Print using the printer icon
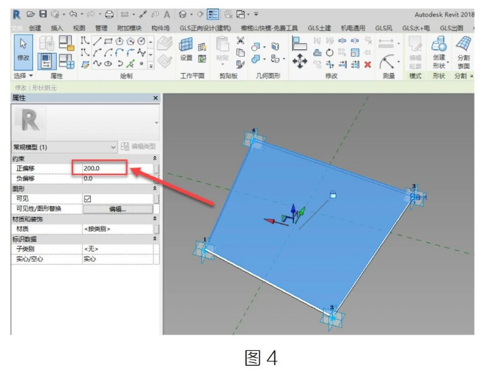Viewport: 491px width, 374px height. (109, 14)
